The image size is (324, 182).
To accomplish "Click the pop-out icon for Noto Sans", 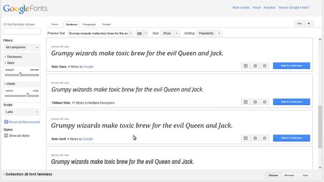I will [265, 66].
